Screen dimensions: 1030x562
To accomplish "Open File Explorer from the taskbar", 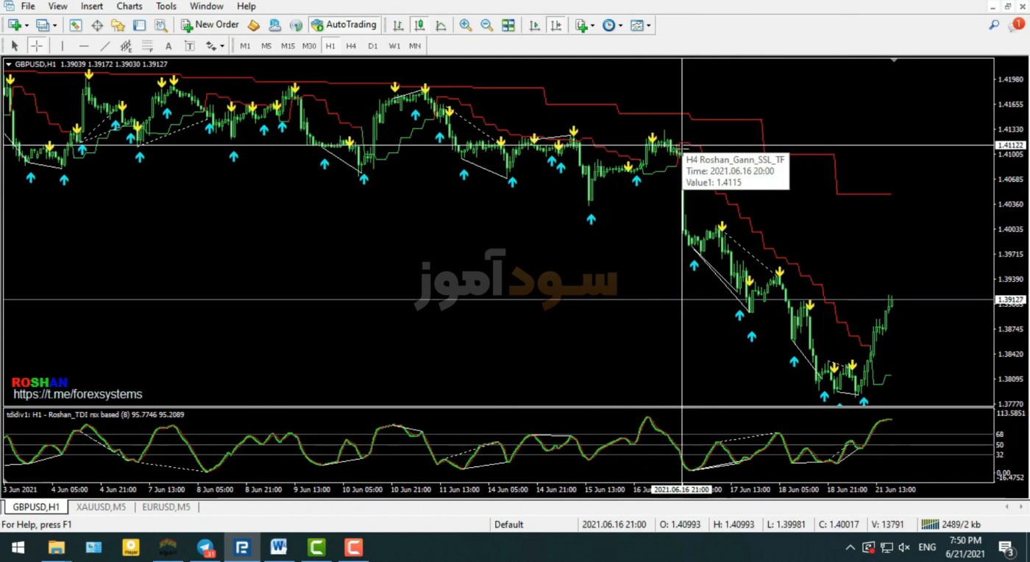I will (x=56, y=547).
